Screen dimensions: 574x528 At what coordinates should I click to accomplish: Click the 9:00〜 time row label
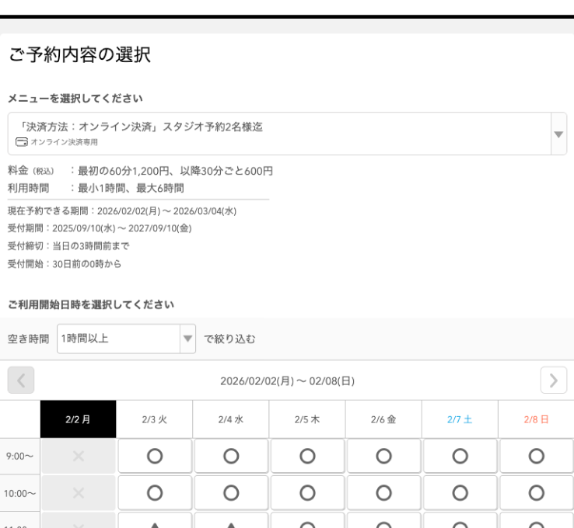tap(19, 456)
